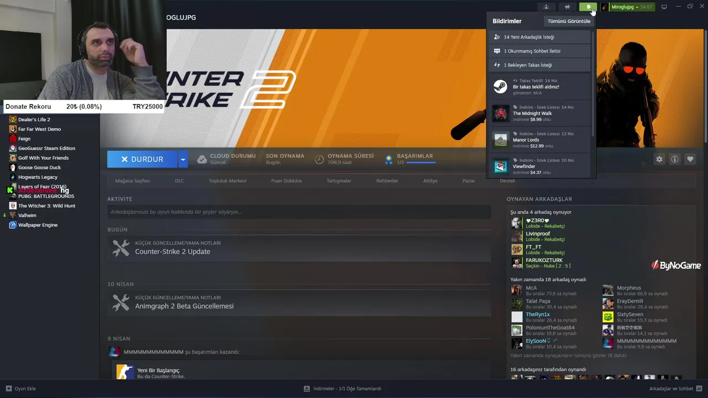
Task: Click Tümünü Görüntüle in notifications
Action: (x=569, y=21)
